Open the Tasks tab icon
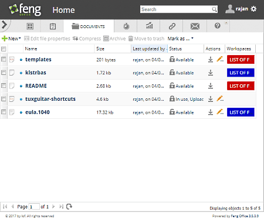The image size is (264, 219). 53,26
